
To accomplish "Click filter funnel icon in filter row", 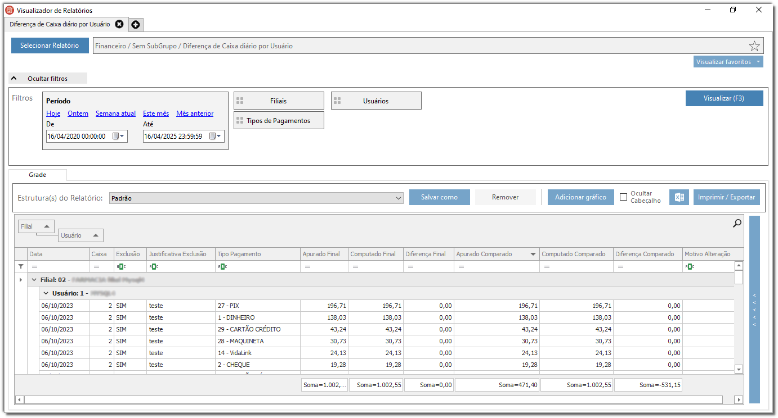I will click(21, 266).
